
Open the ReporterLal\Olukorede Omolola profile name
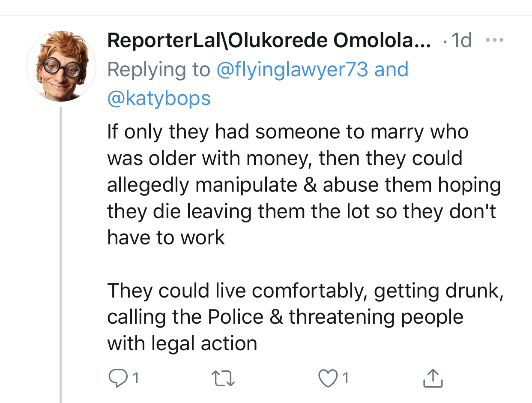(x=269, y=41)
